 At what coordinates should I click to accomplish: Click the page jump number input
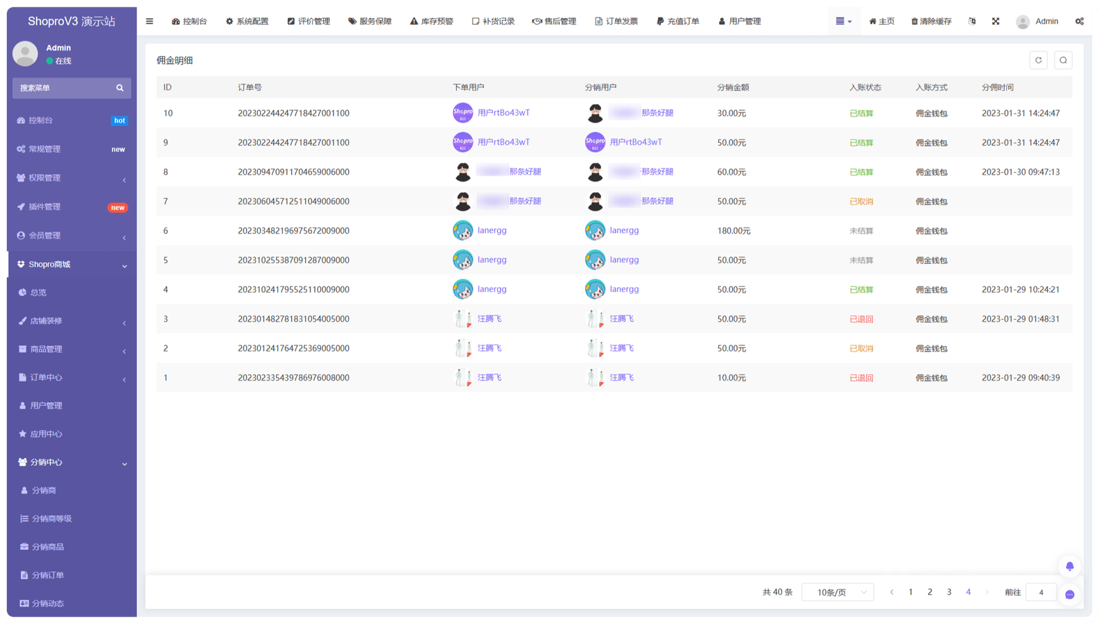pyautogui.click(x=1041, y=592)
